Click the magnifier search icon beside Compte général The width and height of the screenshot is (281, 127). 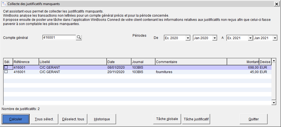79,38
